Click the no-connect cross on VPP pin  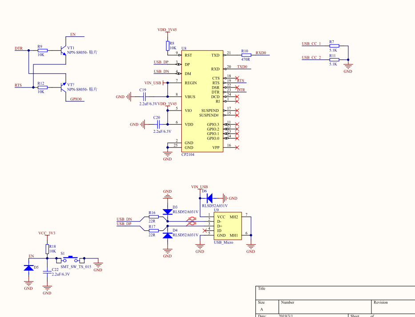pyautogui.click(x=237, y=147)
